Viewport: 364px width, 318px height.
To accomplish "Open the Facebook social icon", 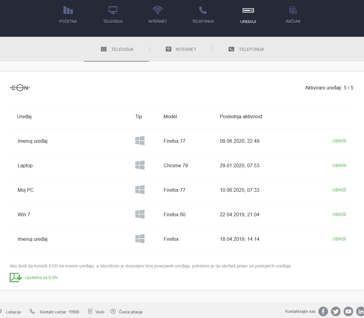I will click(323, 312).
